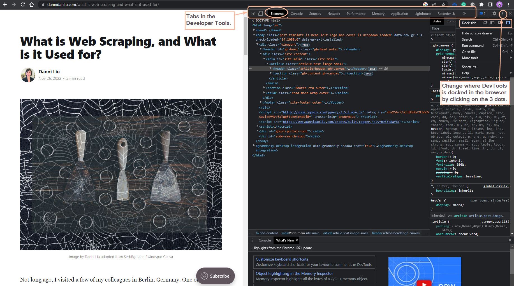
Task: Select the Console tab in the drawer
Action: 265,240
